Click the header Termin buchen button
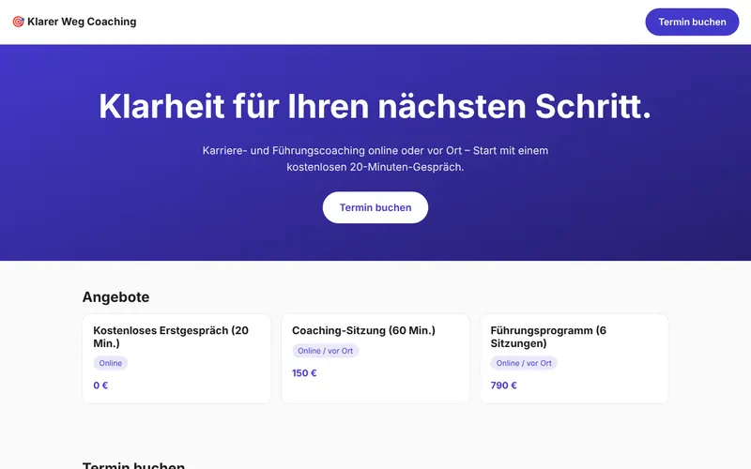This screenshot has width=751, height=469. click(692, 22)
